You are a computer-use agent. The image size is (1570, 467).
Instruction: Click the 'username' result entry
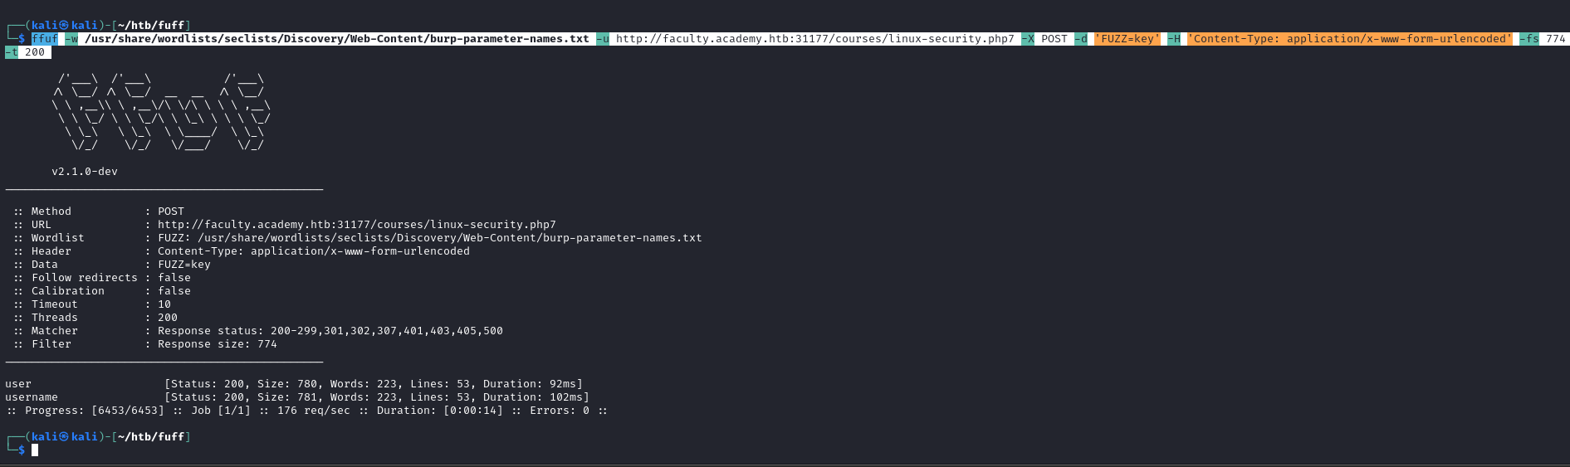click(x=32, y=397)
